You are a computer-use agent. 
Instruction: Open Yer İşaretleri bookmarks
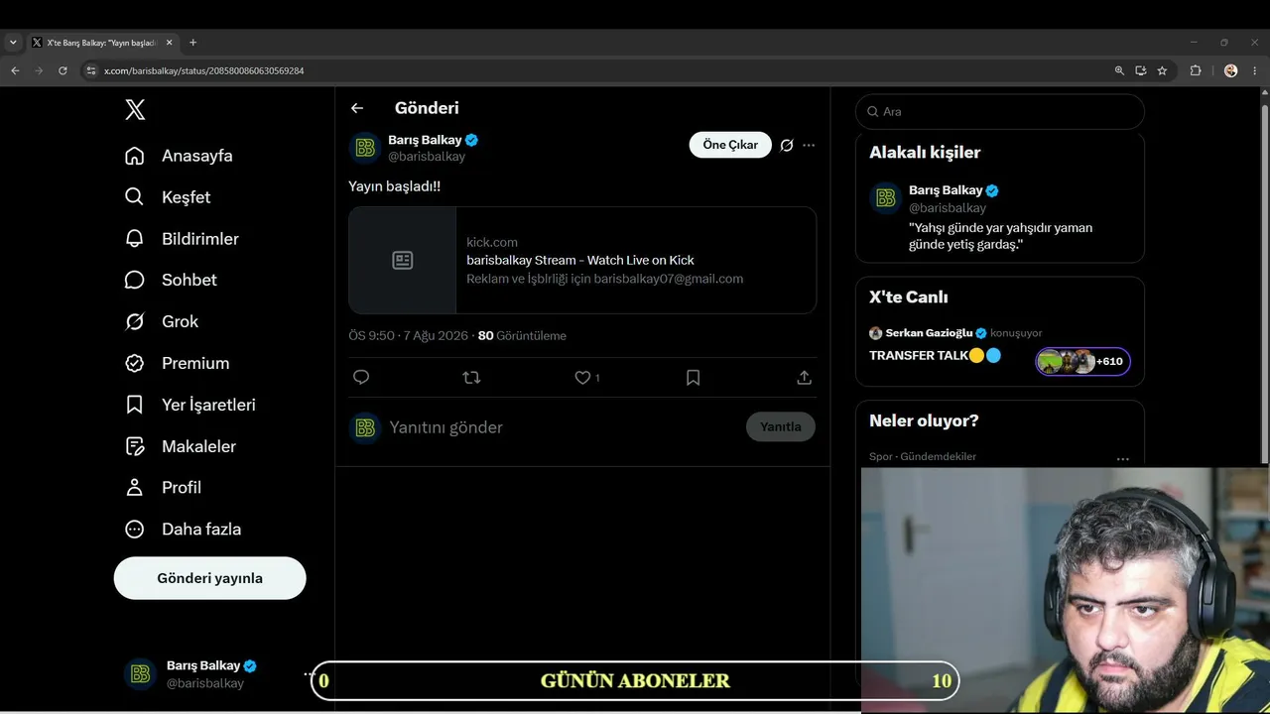pos(190,405)
